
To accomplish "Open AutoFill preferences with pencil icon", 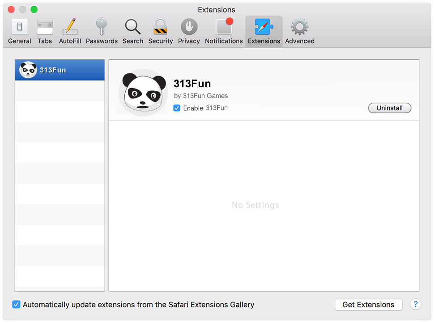I will 70,31.
